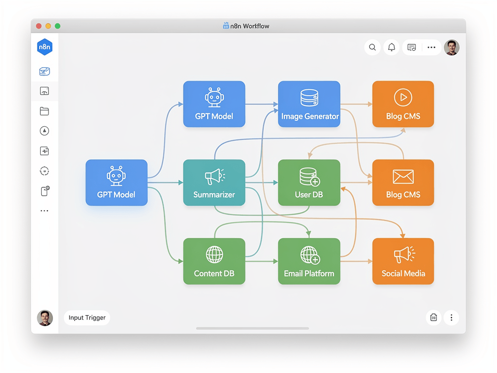Open the import node icon in the sidebar
Screen dimensions: 497x373
click(45, 151)
